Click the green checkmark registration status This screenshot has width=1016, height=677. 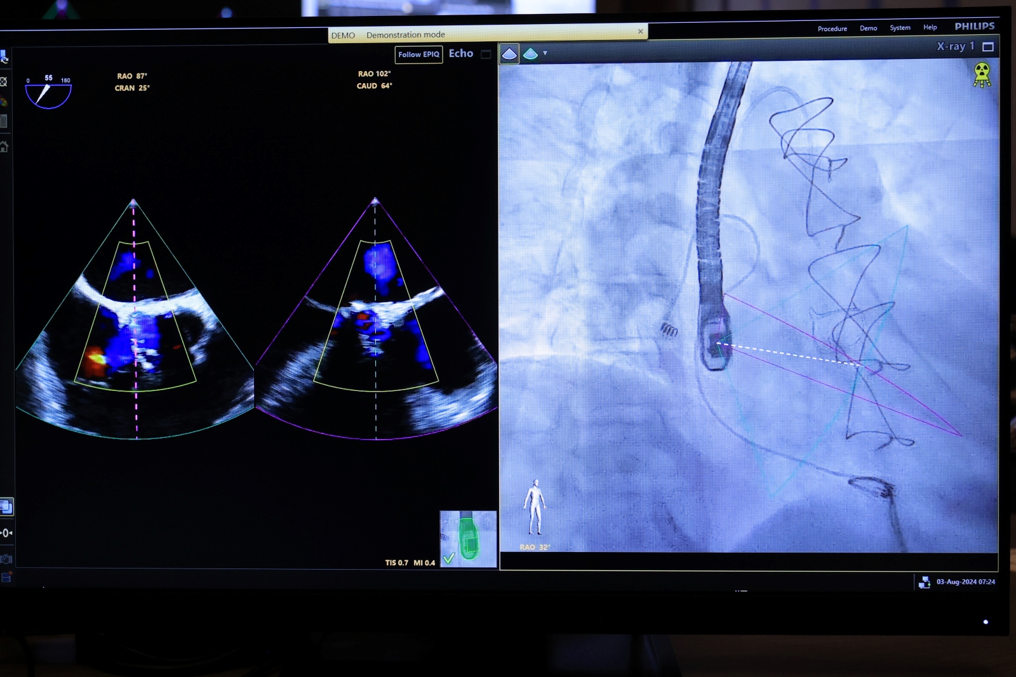pos(448,558)
